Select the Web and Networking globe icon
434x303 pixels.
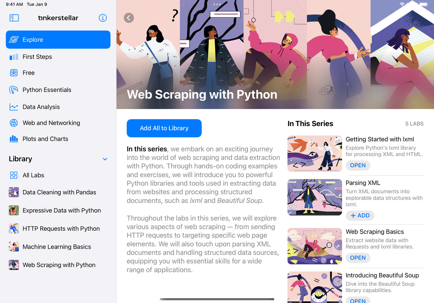coord(14,123)
